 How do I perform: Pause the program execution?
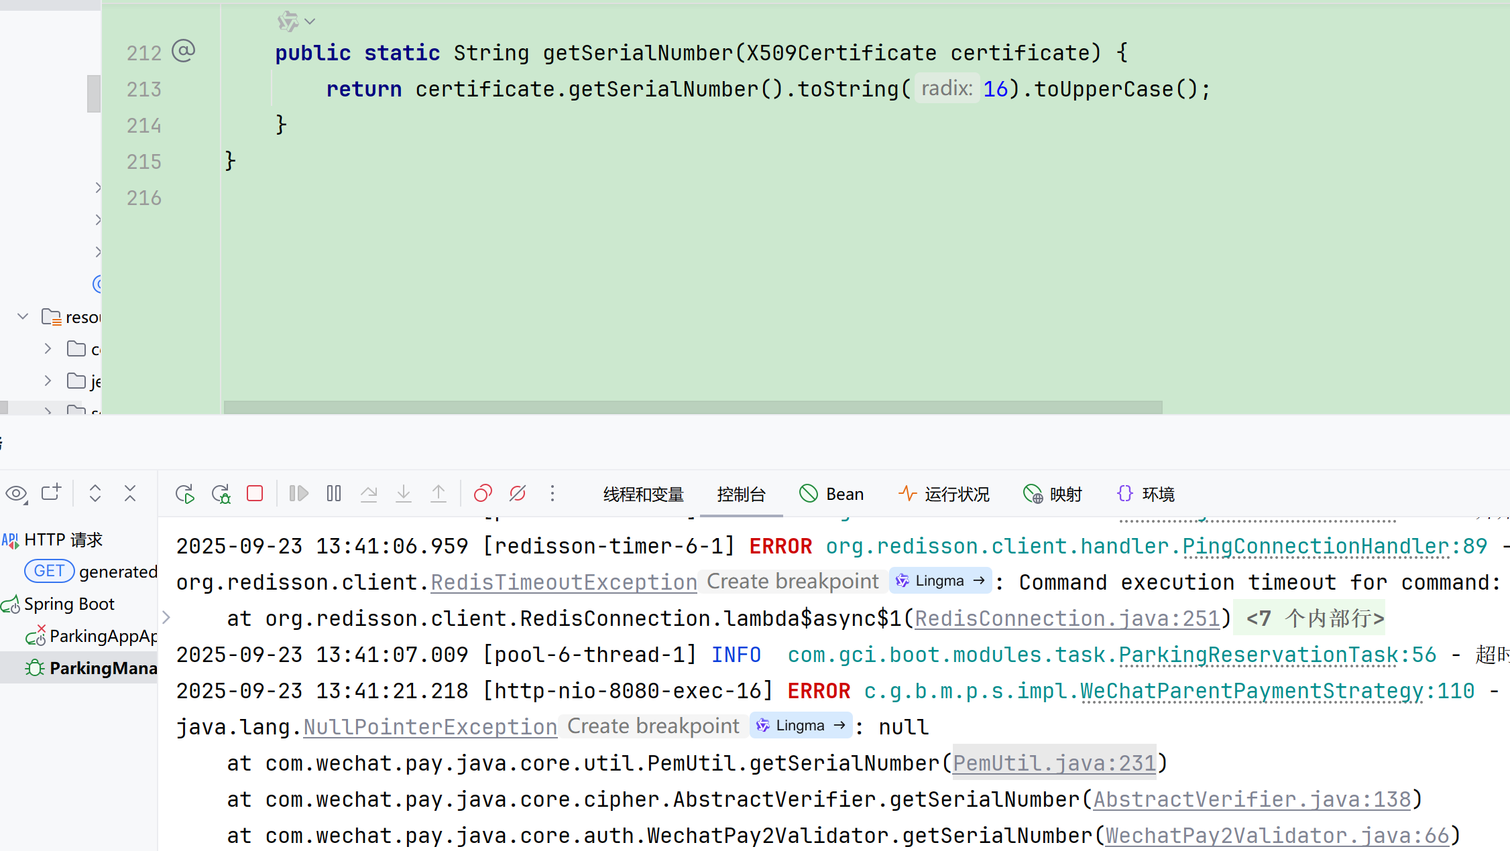334,494
